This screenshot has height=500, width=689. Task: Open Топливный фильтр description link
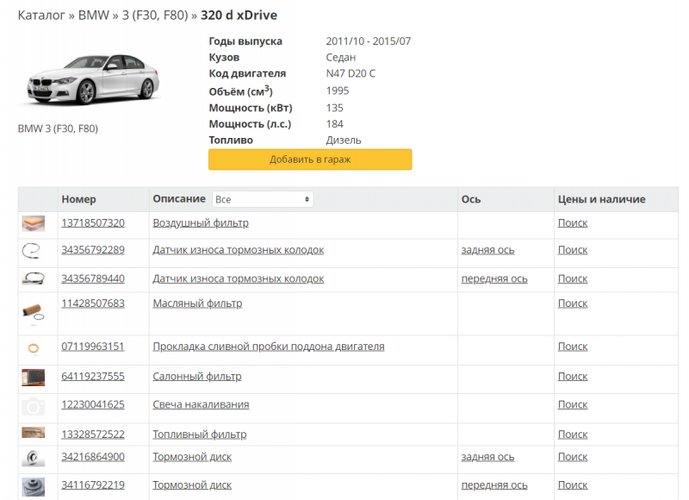coord(200,434)
